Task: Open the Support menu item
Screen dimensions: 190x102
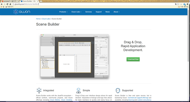Action: [x=98, y=12]
